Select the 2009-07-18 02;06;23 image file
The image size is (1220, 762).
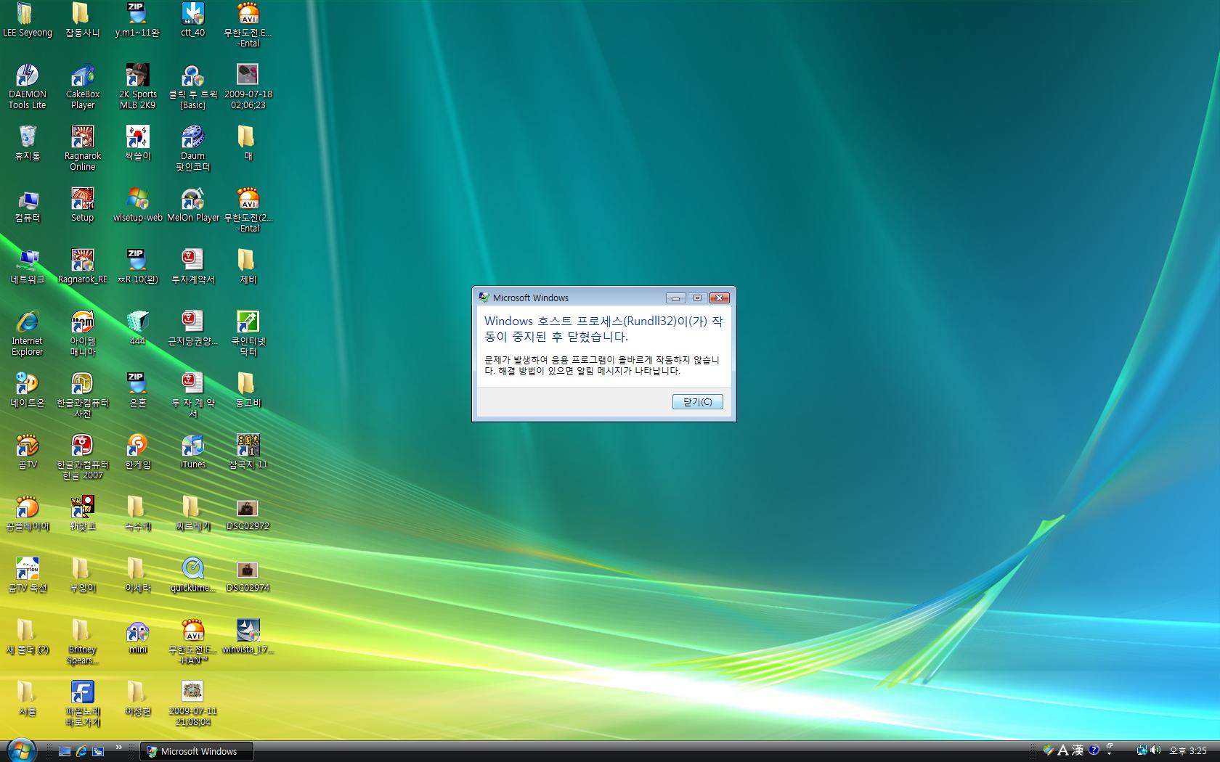click(248, 86)
